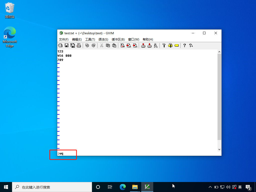Toggle the 英 input method indicator
Image resolution: width=256 pixels, height=192 pixels.
(x=240, y=187)
